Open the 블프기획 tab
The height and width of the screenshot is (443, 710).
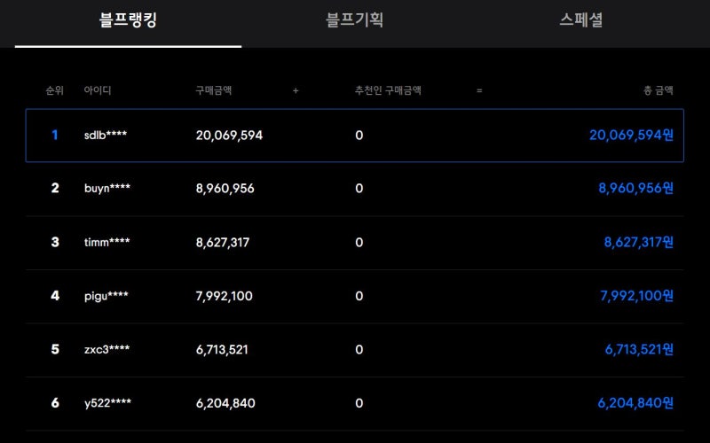354,20
